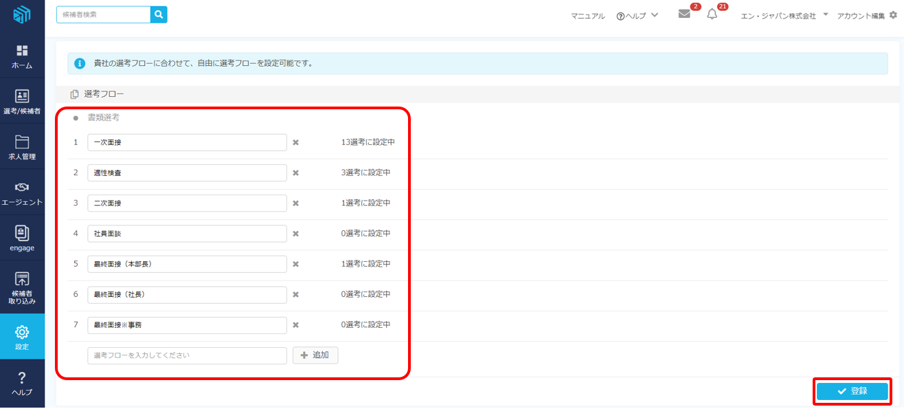
Task: Open 求人管理 folder in sidebar
Action: coord(22,148)
